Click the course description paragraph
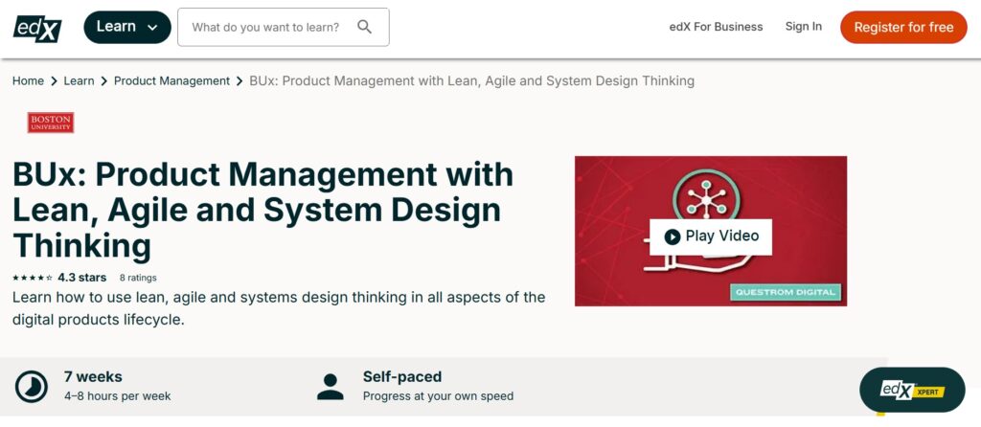The width and height of the screenshot is (981, 427). (279, 308)
